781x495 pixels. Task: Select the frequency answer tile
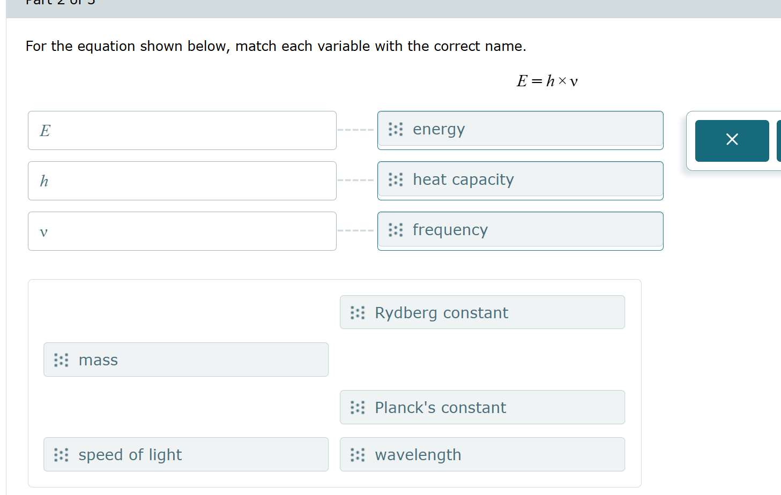pos(520,230)
